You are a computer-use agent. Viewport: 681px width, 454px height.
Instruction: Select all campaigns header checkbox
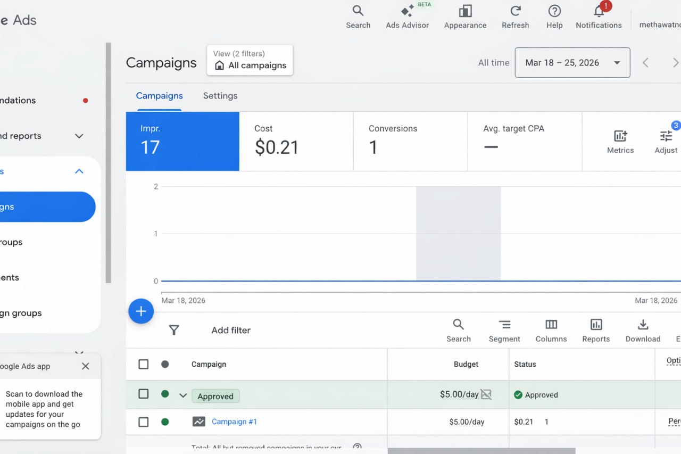[144, 364]
